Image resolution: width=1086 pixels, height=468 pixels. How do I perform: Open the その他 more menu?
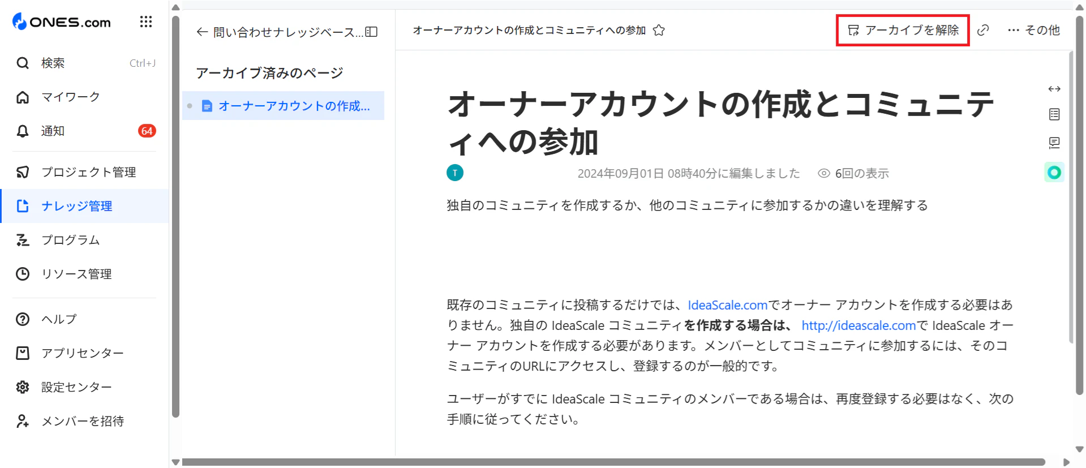[1034, 30]
